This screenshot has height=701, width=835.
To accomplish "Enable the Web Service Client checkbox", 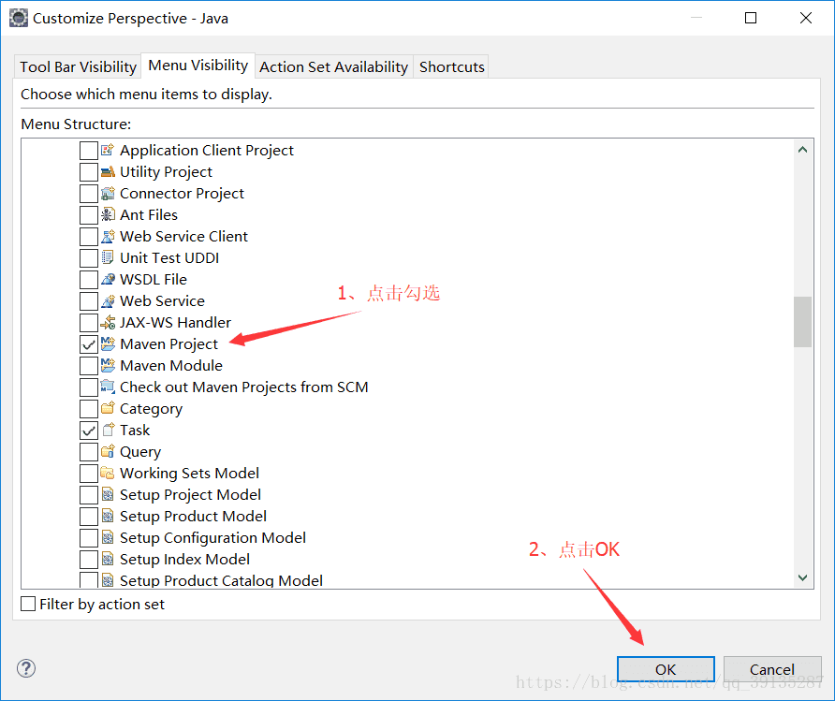I will (x=89, y=237).
